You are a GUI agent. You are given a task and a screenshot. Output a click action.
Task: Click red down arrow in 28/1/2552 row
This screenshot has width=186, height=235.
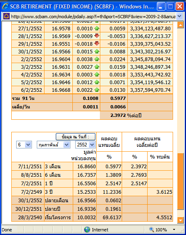[97, 36]
